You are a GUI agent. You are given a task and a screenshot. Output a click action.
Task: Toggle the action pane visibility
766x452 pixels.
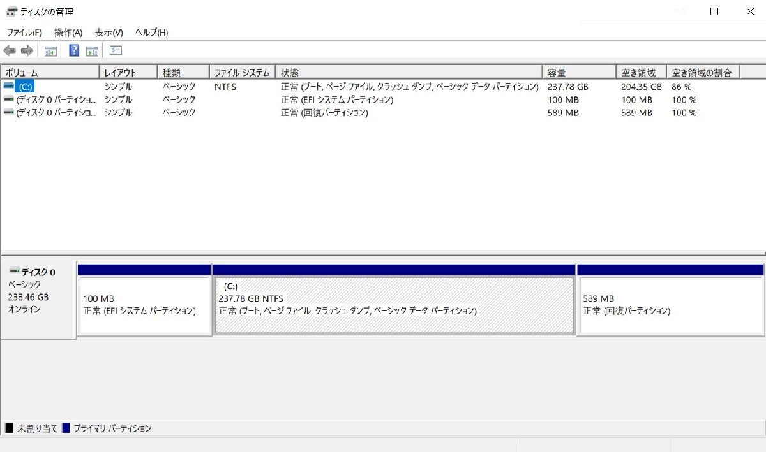tap(92, 50)
